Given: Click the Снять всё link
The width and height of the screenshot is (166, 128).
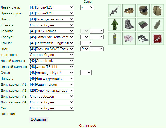Looking at the screenshot, I should [x=88, y=126].
